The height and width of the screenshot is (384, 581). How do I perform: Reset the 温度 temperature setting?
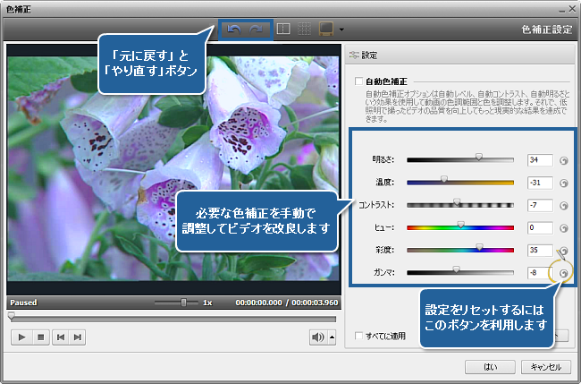pyautogui.click(x=564, y=183)
